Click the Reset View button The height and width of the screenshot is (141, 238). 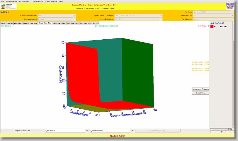(200, 93)
